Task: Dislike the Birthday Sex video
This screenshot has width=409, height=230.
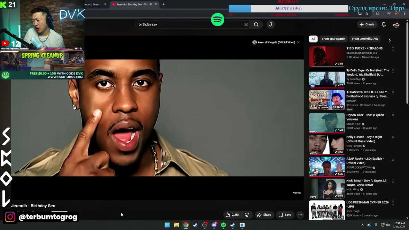Action: point(247,215)
